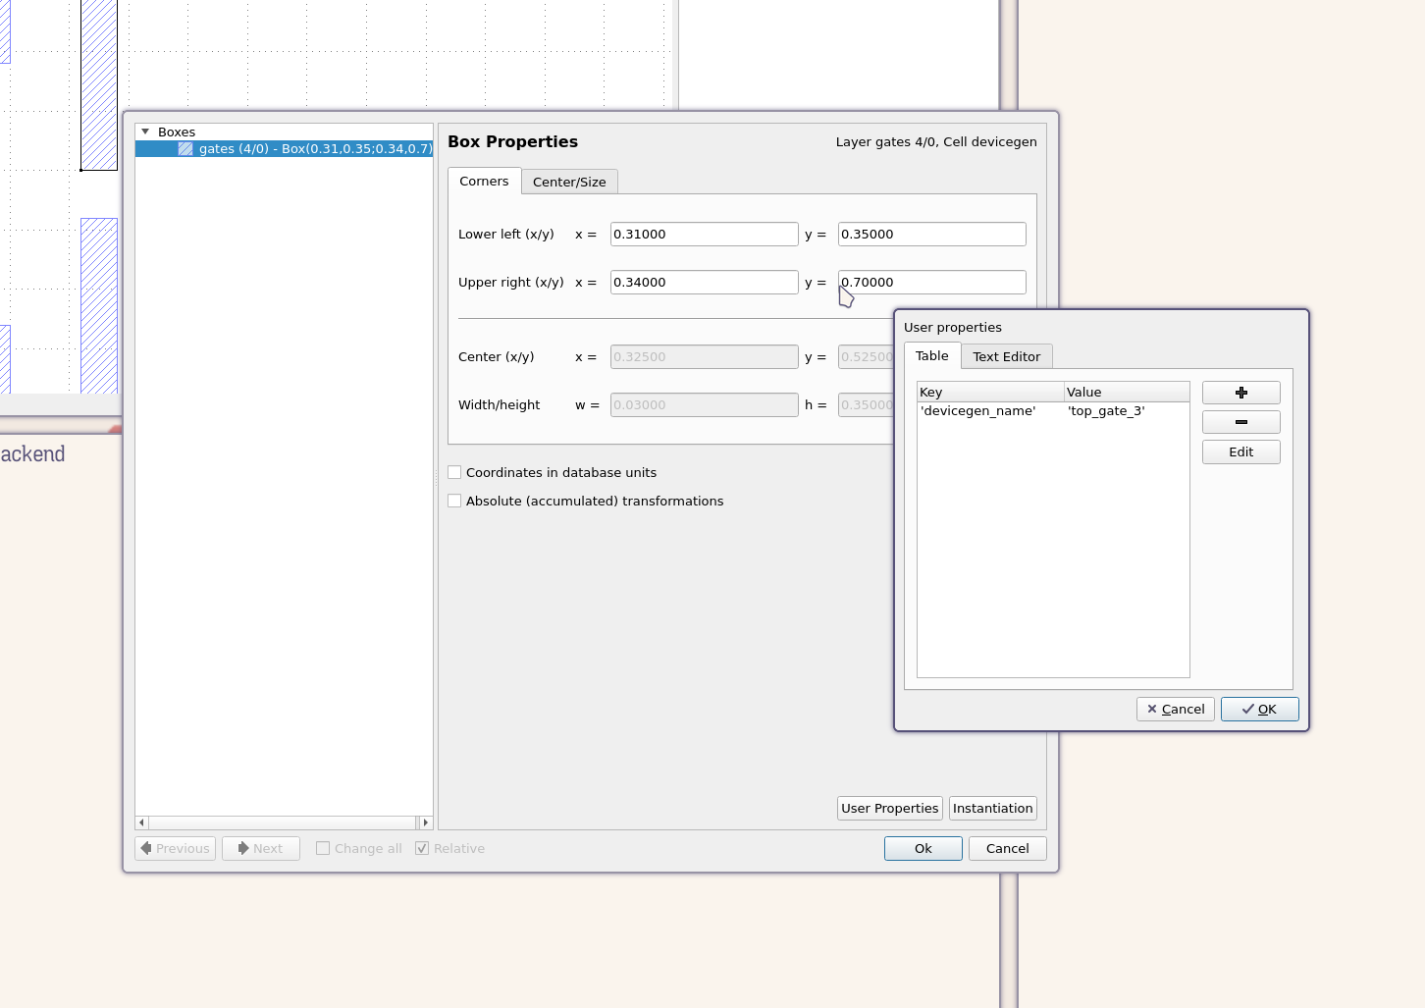1425x1008 pixels.
Task: Click the gates layer hatch pattern icon
Action: (185, 149)
